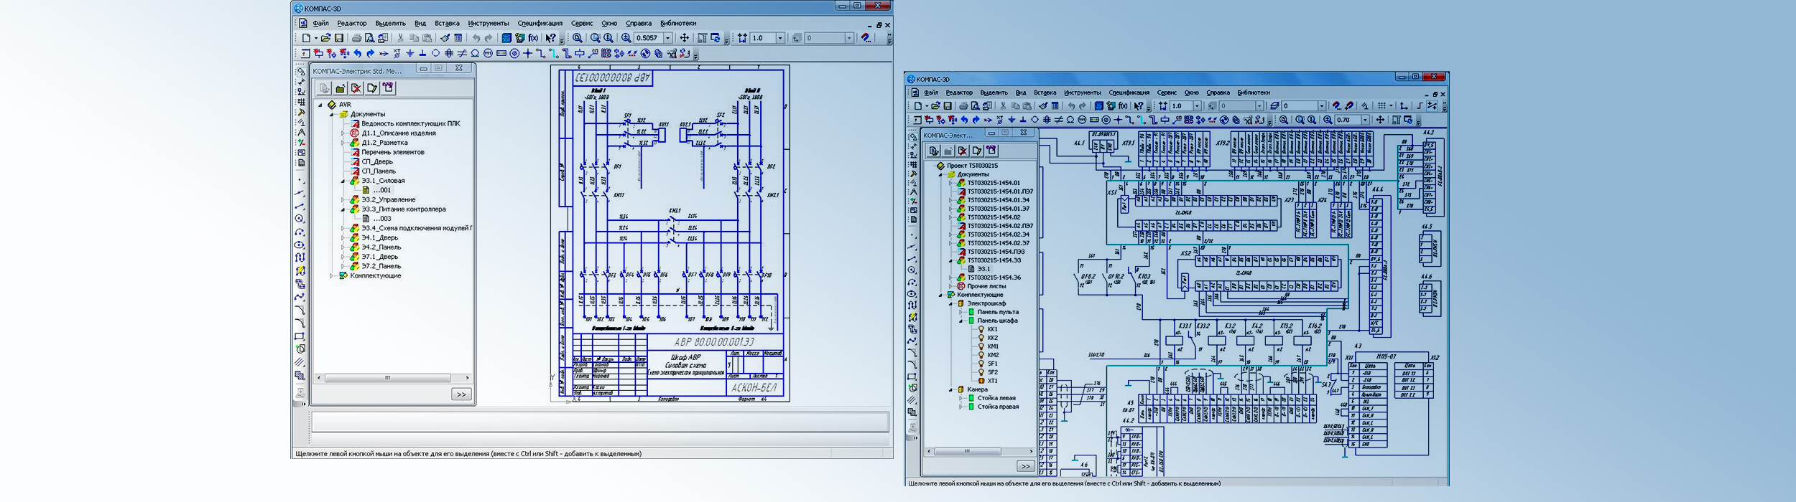Viewport: 1796px width, 502px height.
Task: Click the zoom-in magnifier beside the 0.70 field
Action: tap(1328, 120)
